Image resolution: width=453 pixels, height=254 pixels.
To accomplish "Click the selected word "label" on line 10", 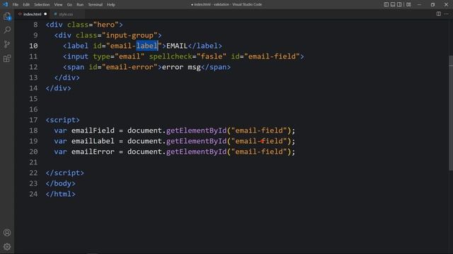I will (147, 46).
